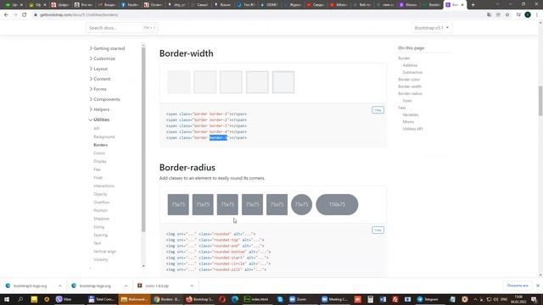Expand the Helpers sidebar section
543x305 pixels.
100,109
